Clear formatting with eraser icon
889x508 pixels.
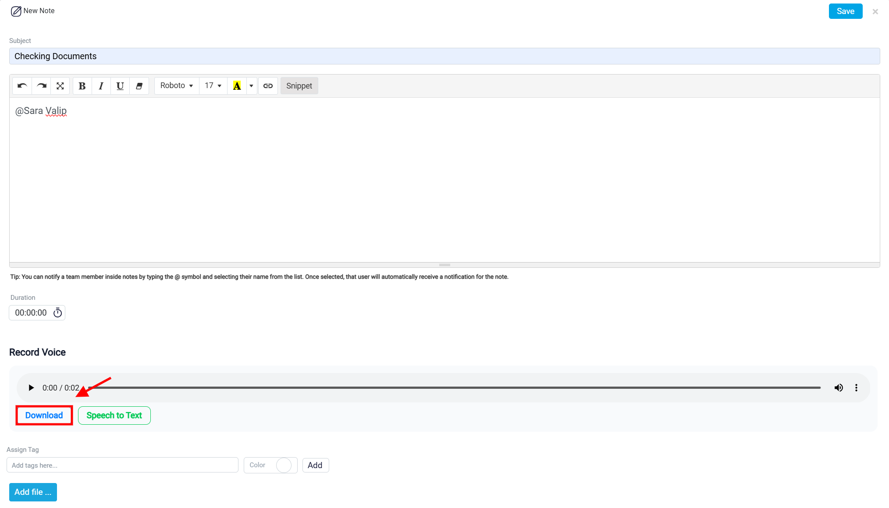[139, 86]
